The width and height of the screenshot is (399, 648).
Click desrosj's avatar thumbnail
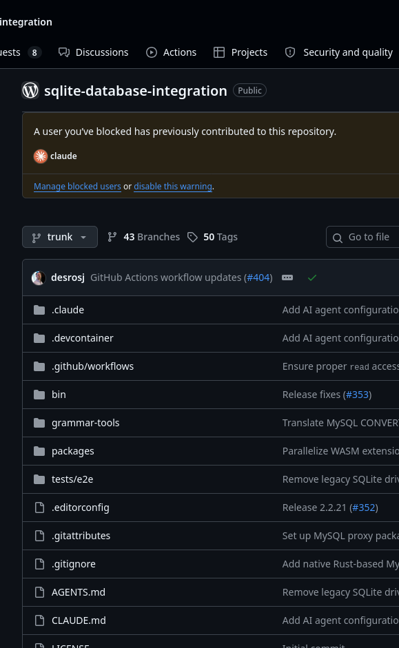pyautogui.click(x=39, y=278)
